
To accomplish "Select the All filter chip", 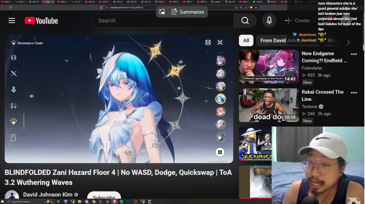I will (246, 40).
